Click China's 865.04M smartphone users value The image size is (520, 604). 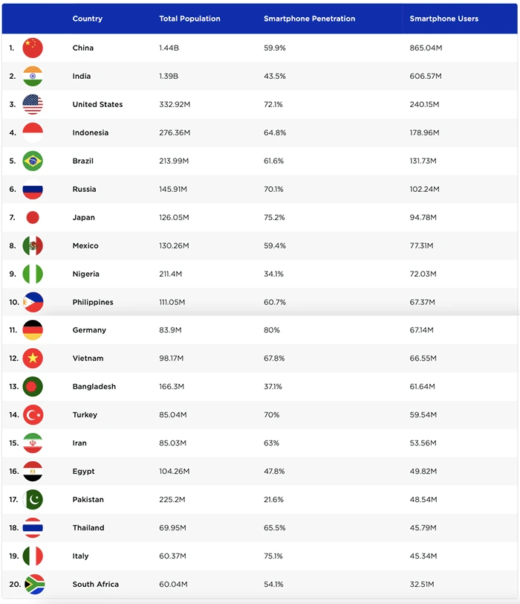point(426,48)
